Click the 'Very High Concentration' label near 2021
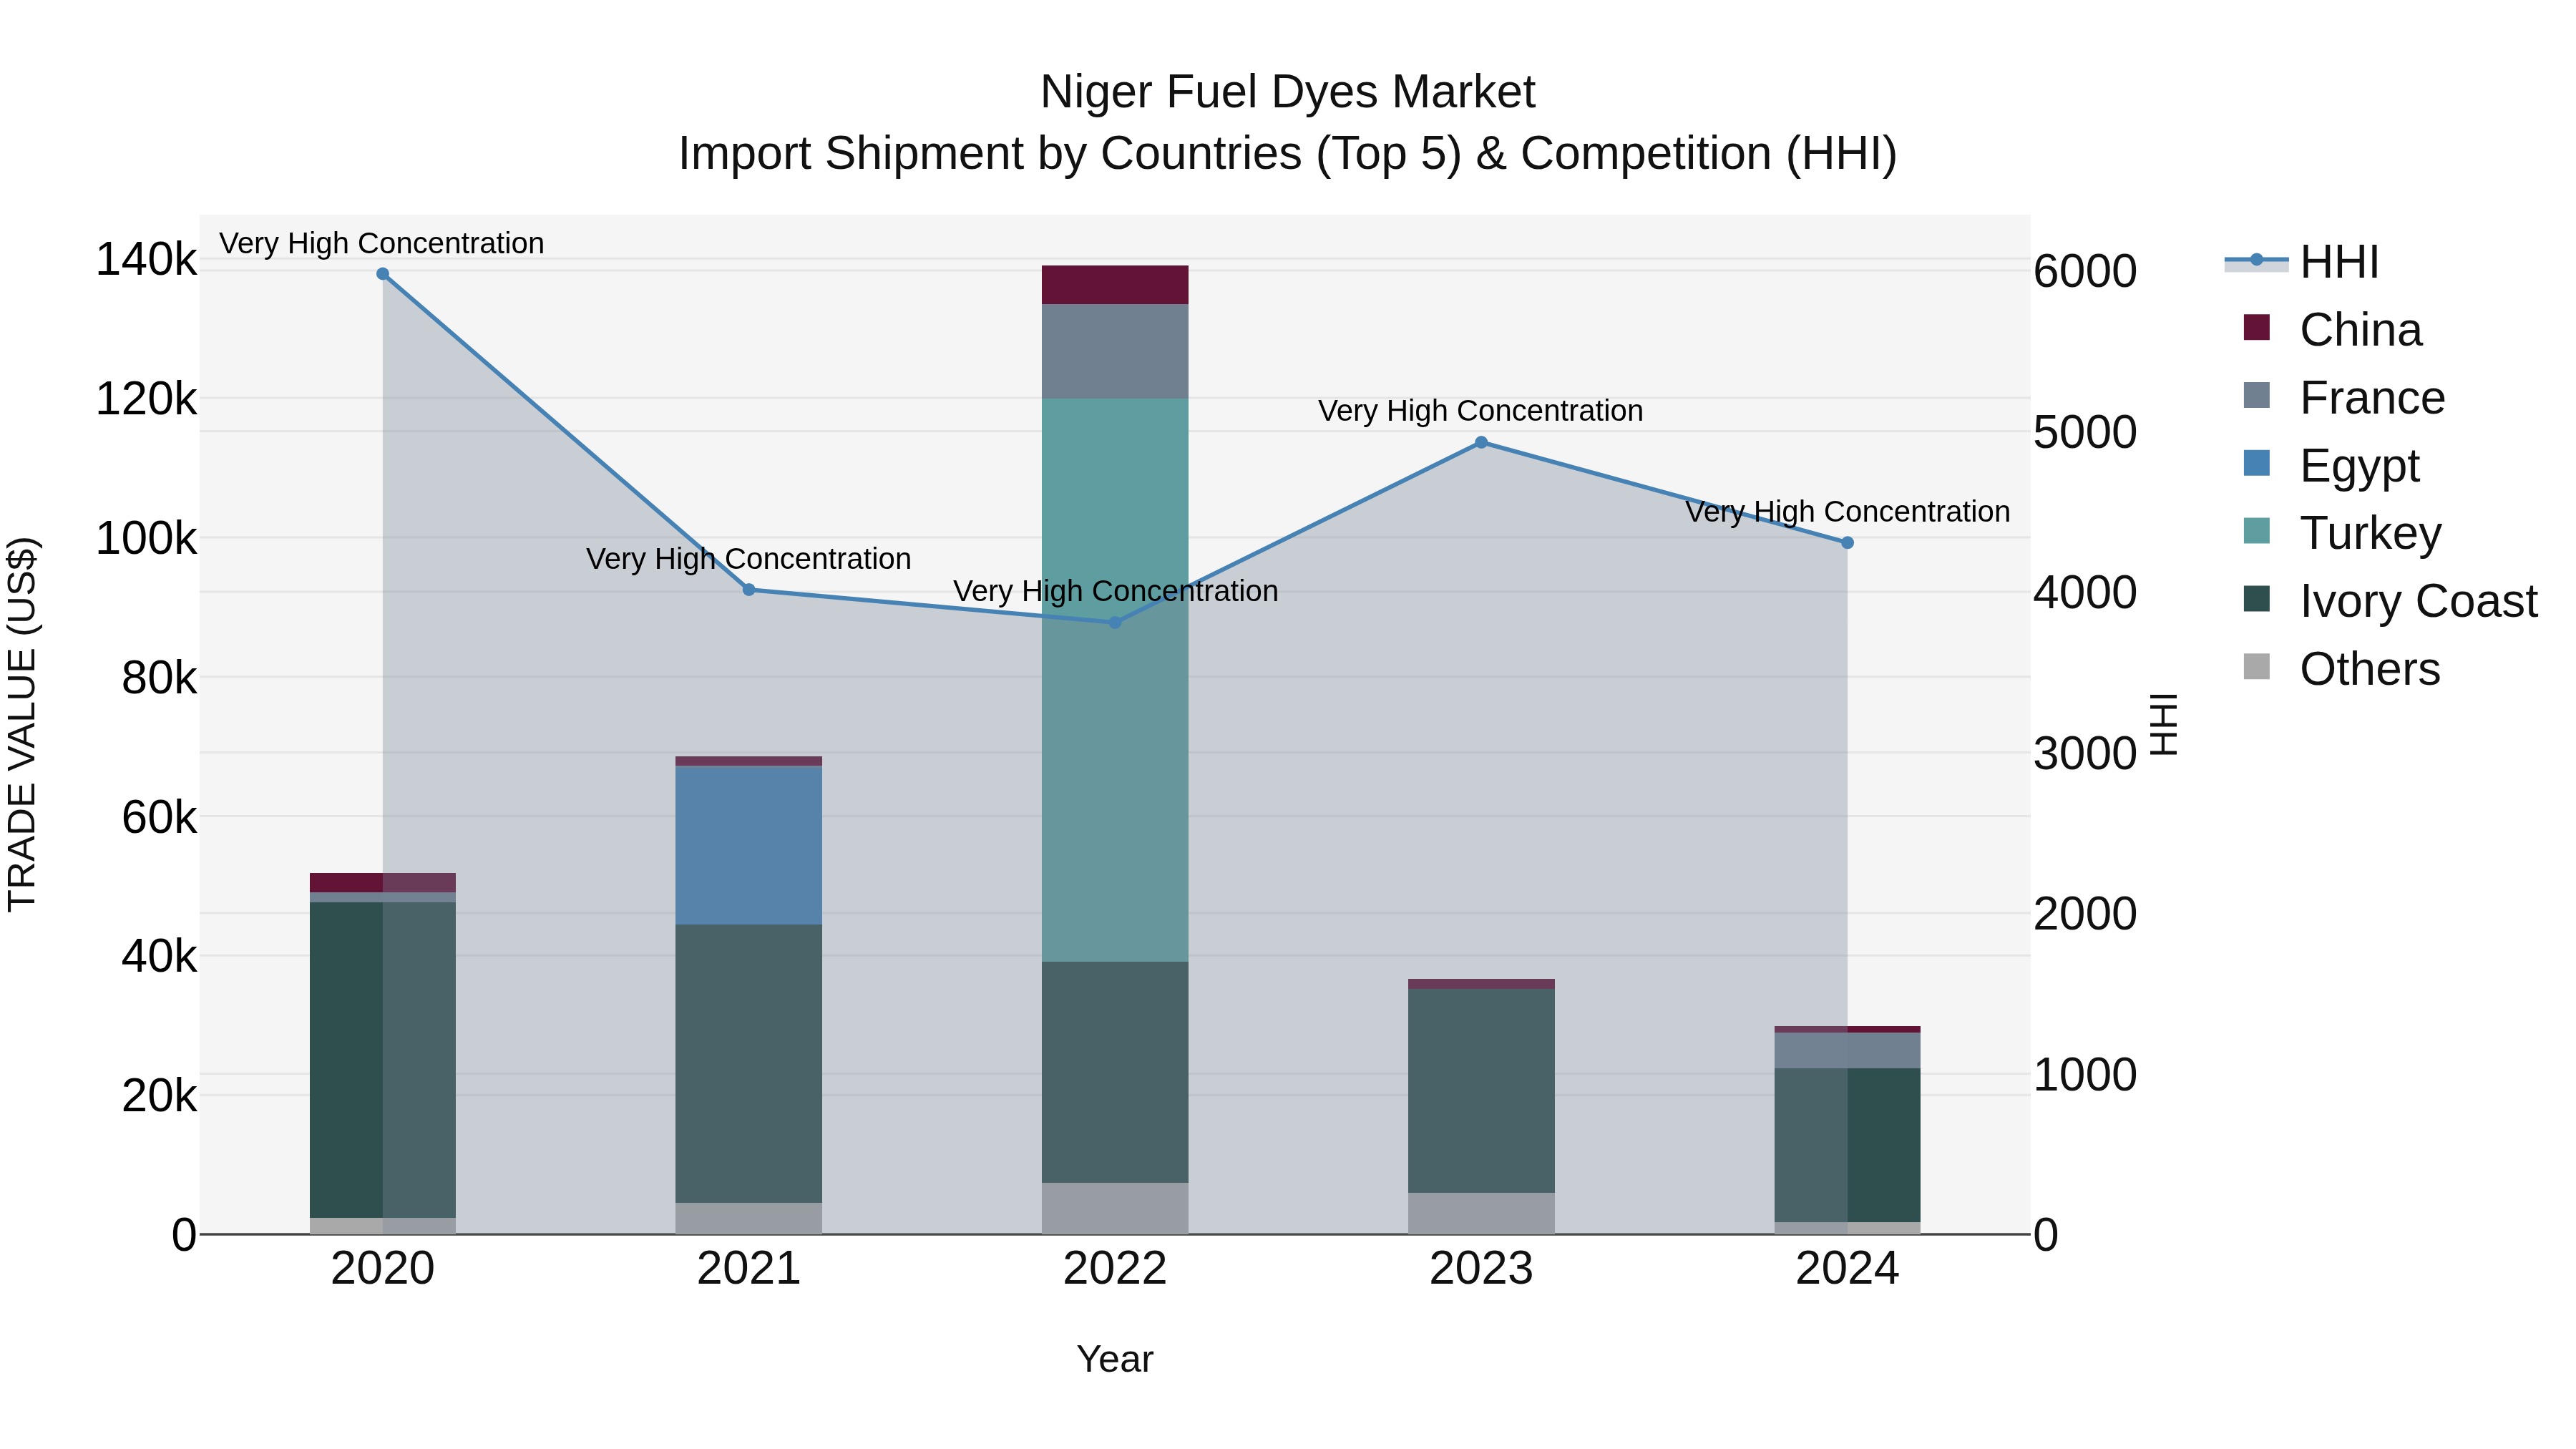 (749, 559)
